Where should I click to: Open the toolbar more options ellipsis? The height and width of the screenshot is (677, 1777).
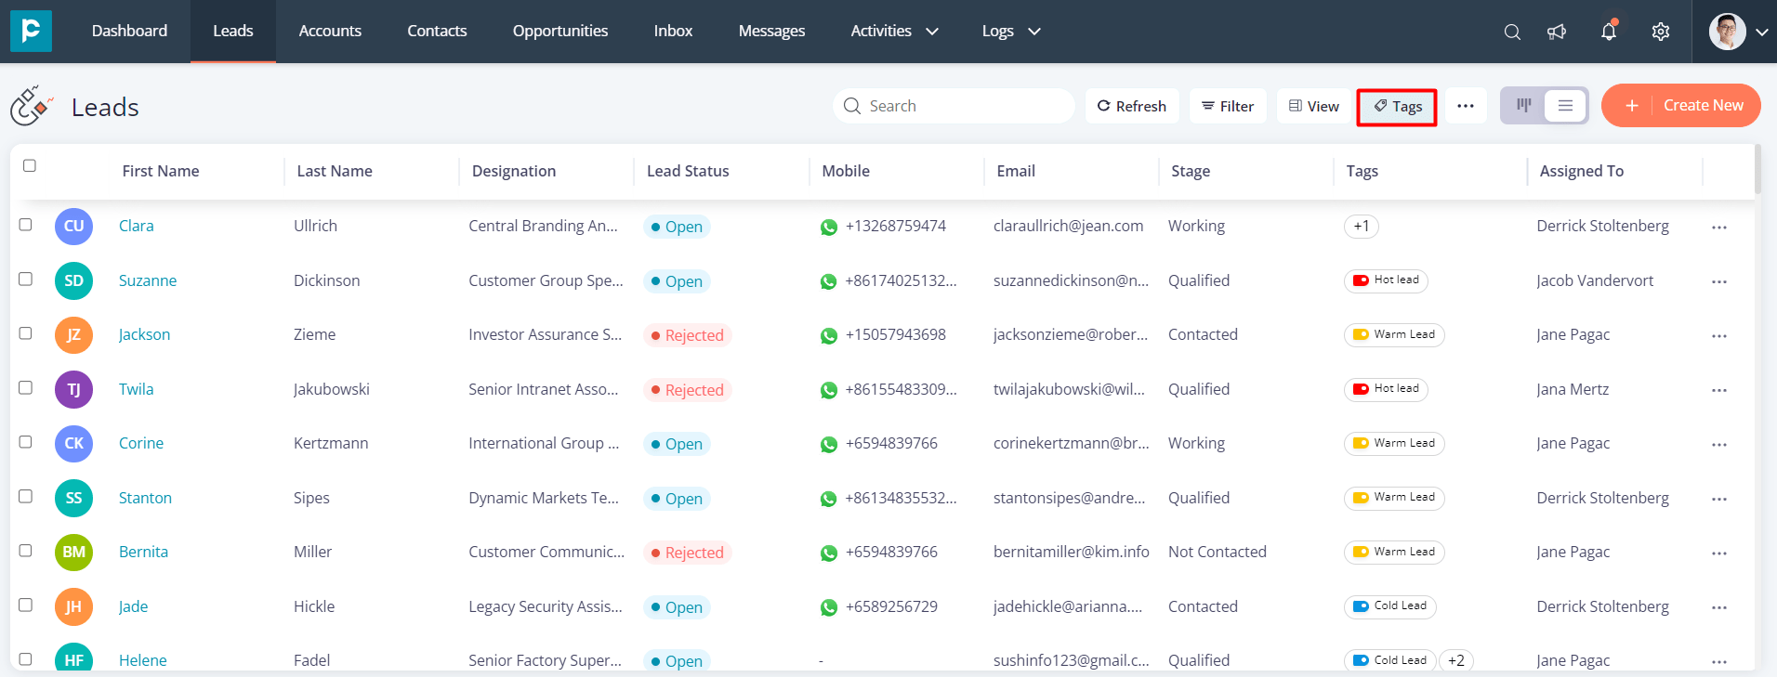coord(1466,106)
